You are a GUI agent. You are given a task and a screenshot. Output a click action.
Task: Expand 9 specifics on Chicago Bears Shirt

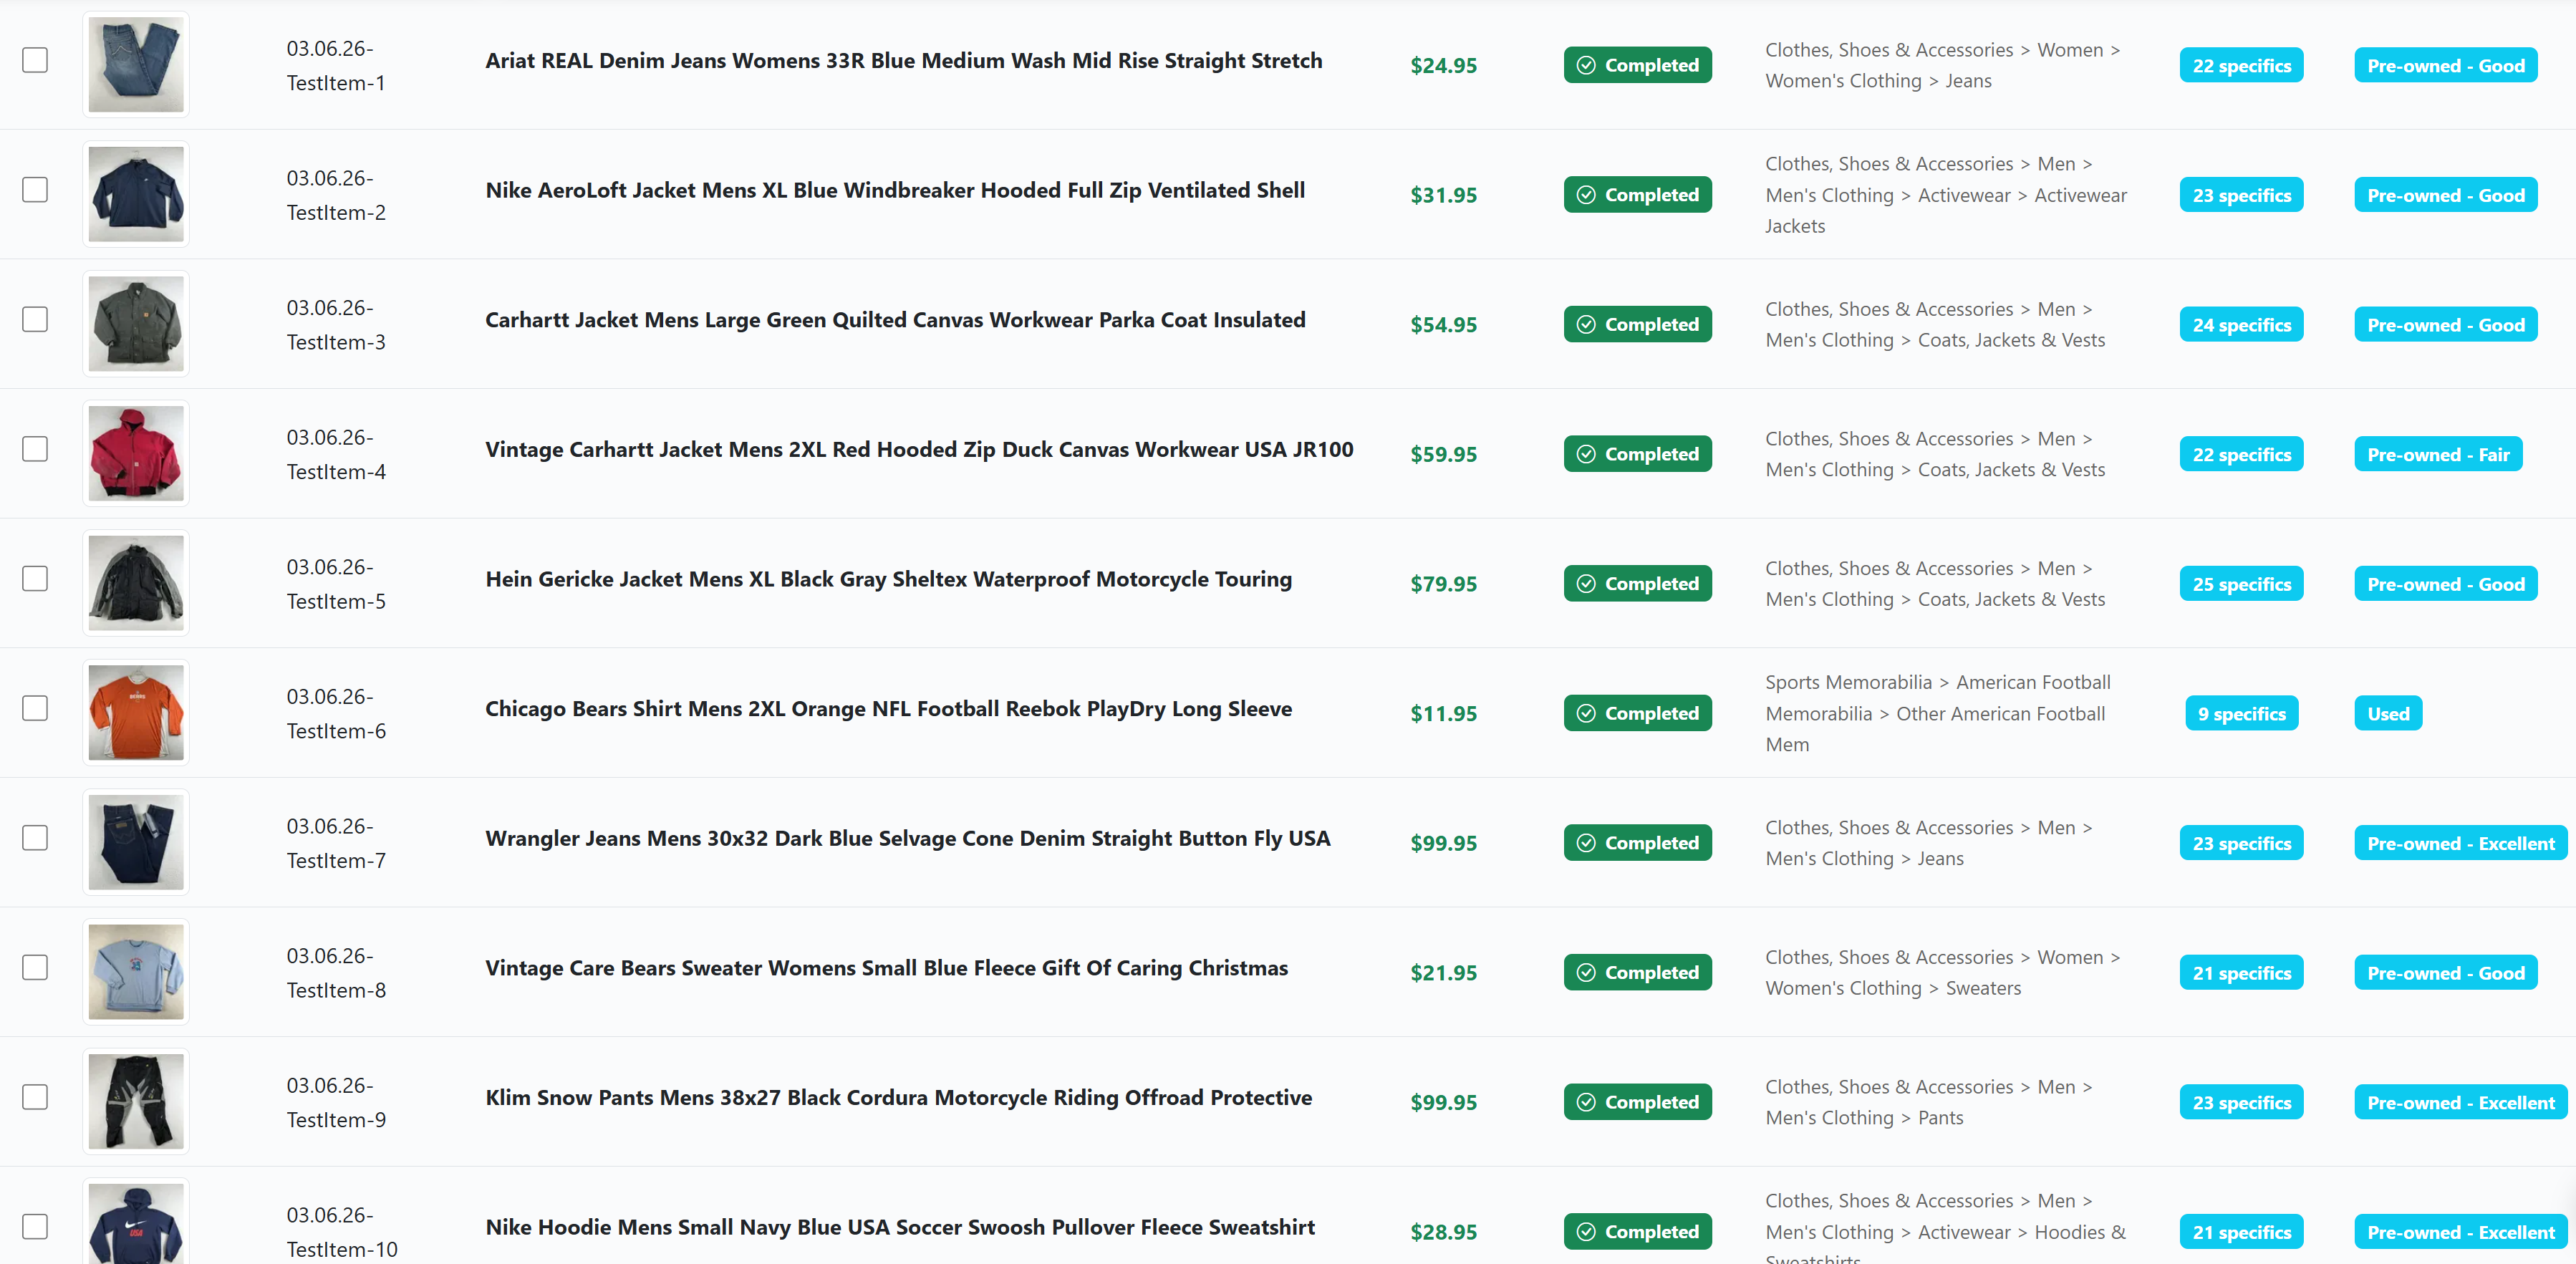[2241, 713]
